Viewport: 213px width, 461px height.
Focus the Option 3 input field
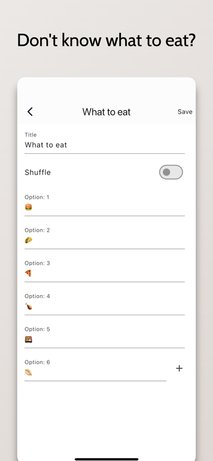pos(105,271)
